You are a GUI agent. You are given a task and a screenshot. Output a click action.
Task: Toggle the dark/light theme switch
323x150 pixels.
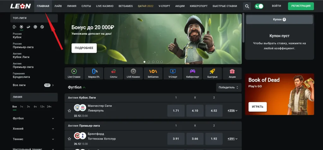pyautogui.click(x=259, y=6)
